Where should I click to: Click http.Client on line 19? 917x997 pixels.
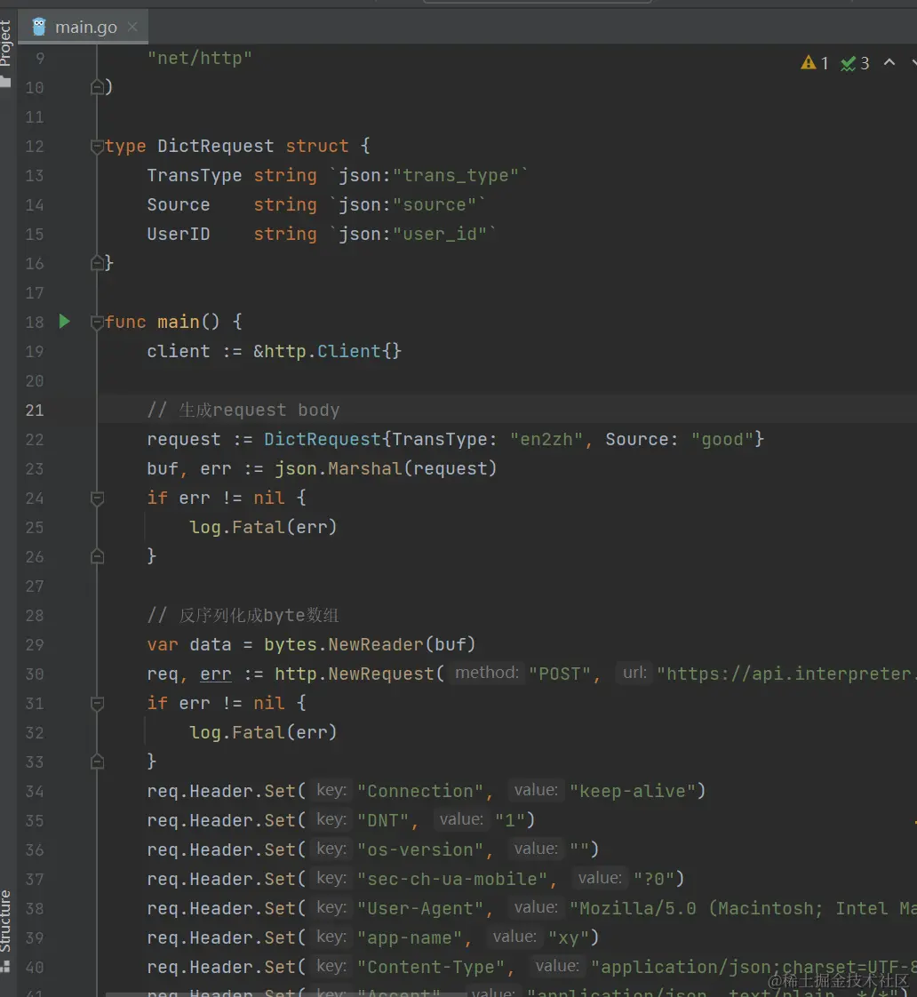323,351
